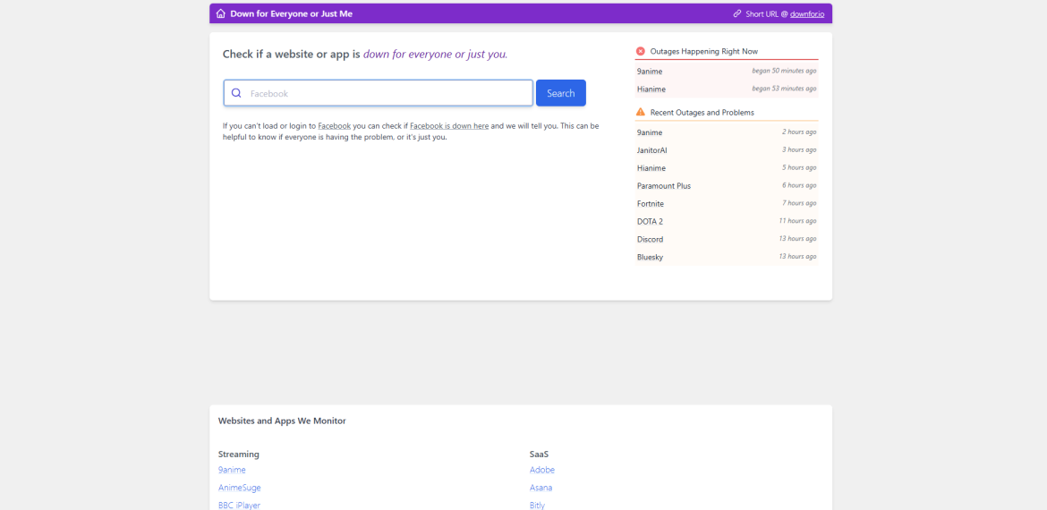Click the Streaming category heading
Image resolution: width=1047 pixels, height=510 pixels.
(x=238, y=455)
